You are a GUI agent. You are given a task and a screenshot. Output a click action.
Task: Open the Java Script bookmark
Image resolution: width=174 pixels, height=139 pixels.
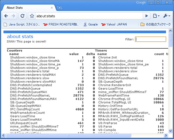[x=22, y=24]
